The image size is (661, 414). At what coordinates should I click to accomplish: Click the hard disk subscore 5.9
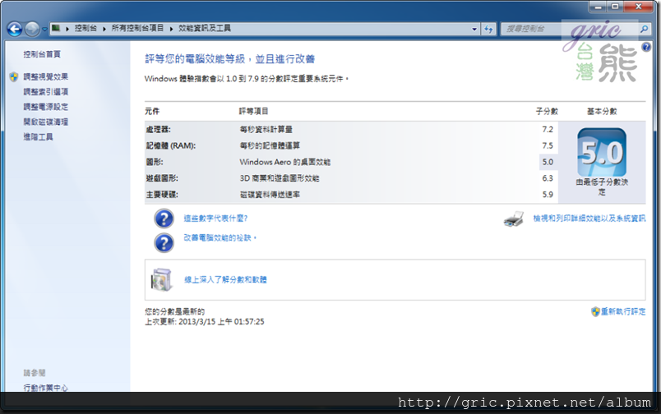click(x=548, y=195)
